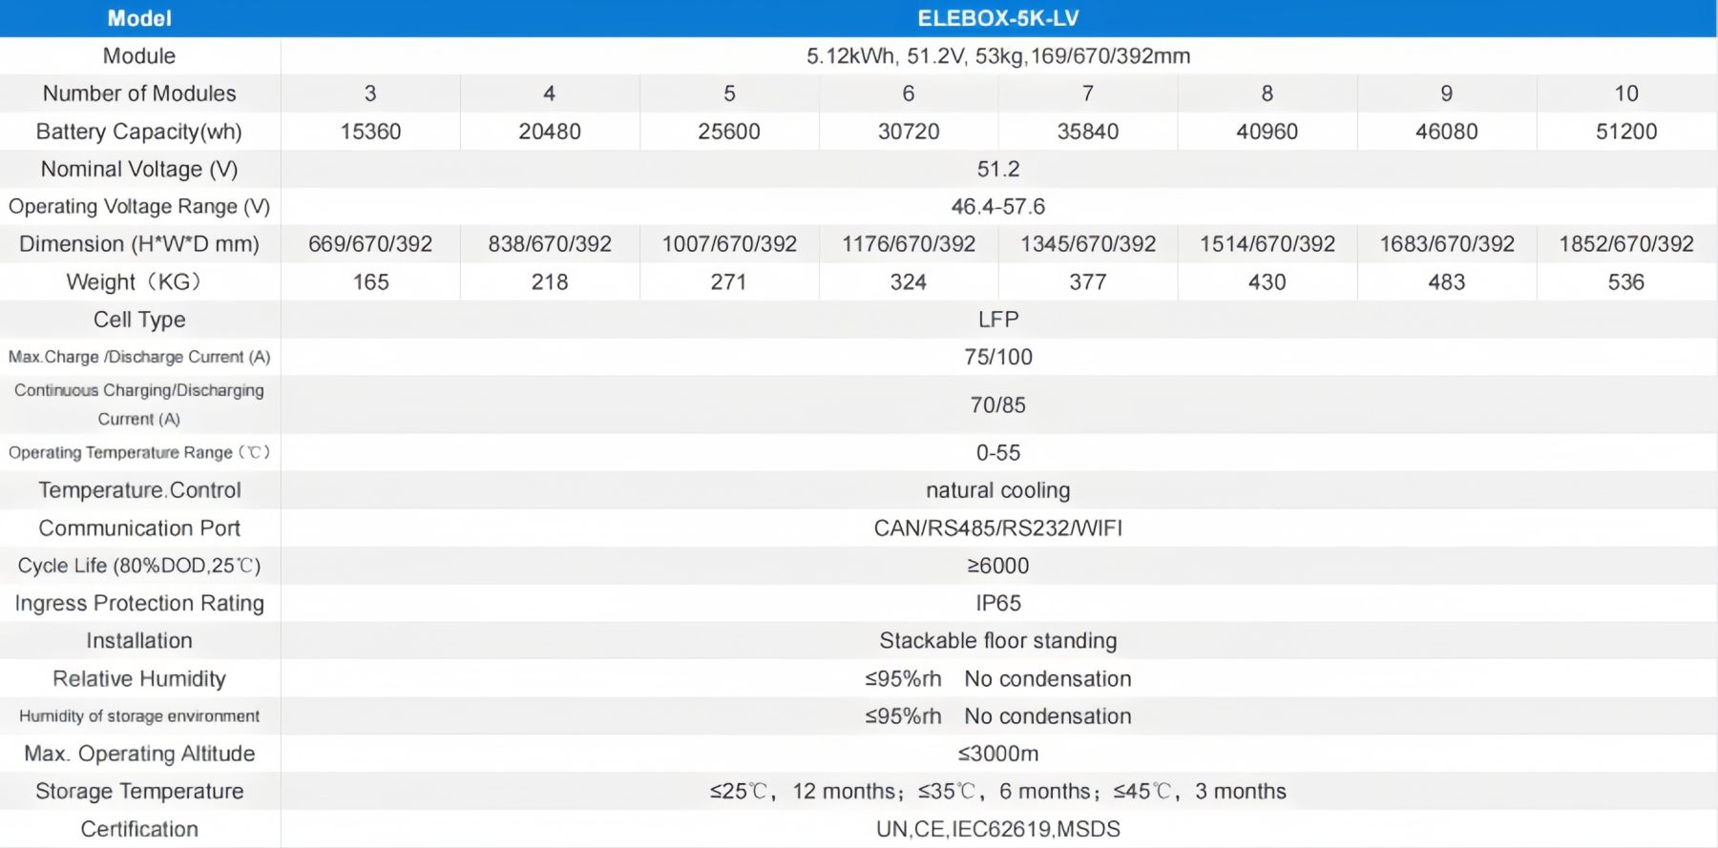The width and height of the screenshot is (1718, 848).
Task: Select weight value 324
Action: click(x=908, y=282)
